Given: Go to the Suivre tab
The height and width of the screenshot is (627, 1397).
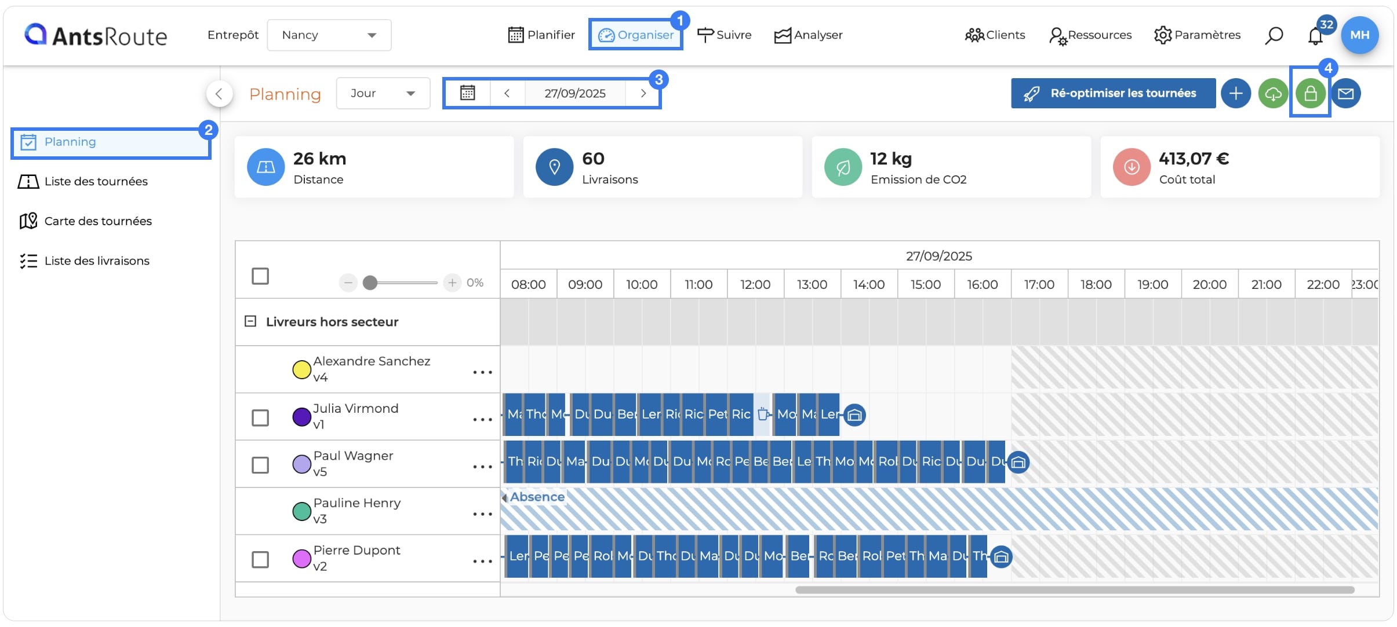Looking at the screenshot, I should [x=724, y=35].
